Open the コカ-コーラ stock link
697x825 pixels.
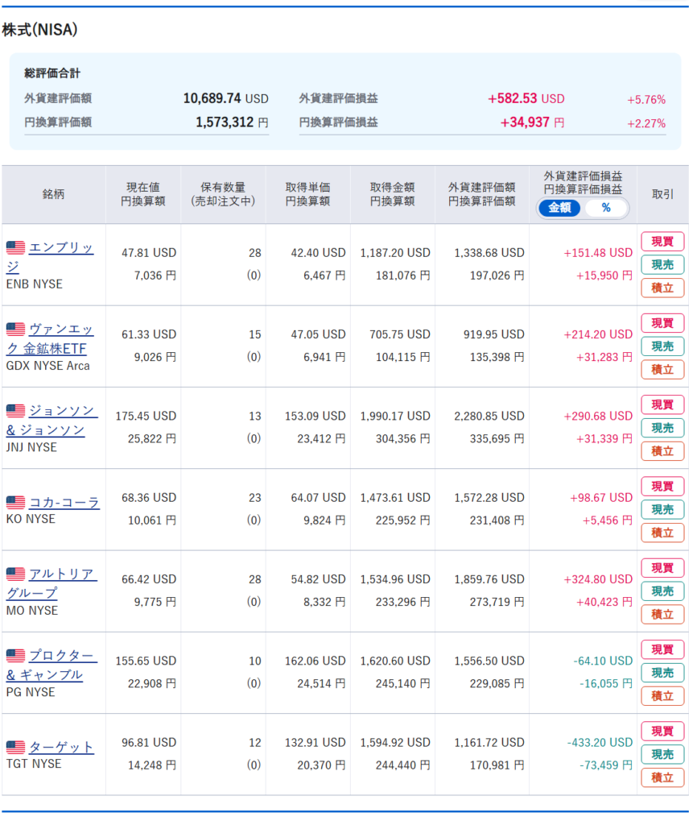[x=64, y=503]
